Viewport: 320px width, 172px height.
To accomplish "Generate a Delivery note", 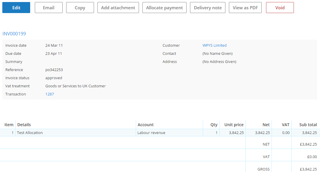I will (208, 8).
